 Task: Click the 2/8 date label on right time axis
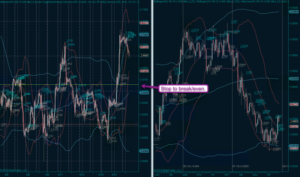171,175
